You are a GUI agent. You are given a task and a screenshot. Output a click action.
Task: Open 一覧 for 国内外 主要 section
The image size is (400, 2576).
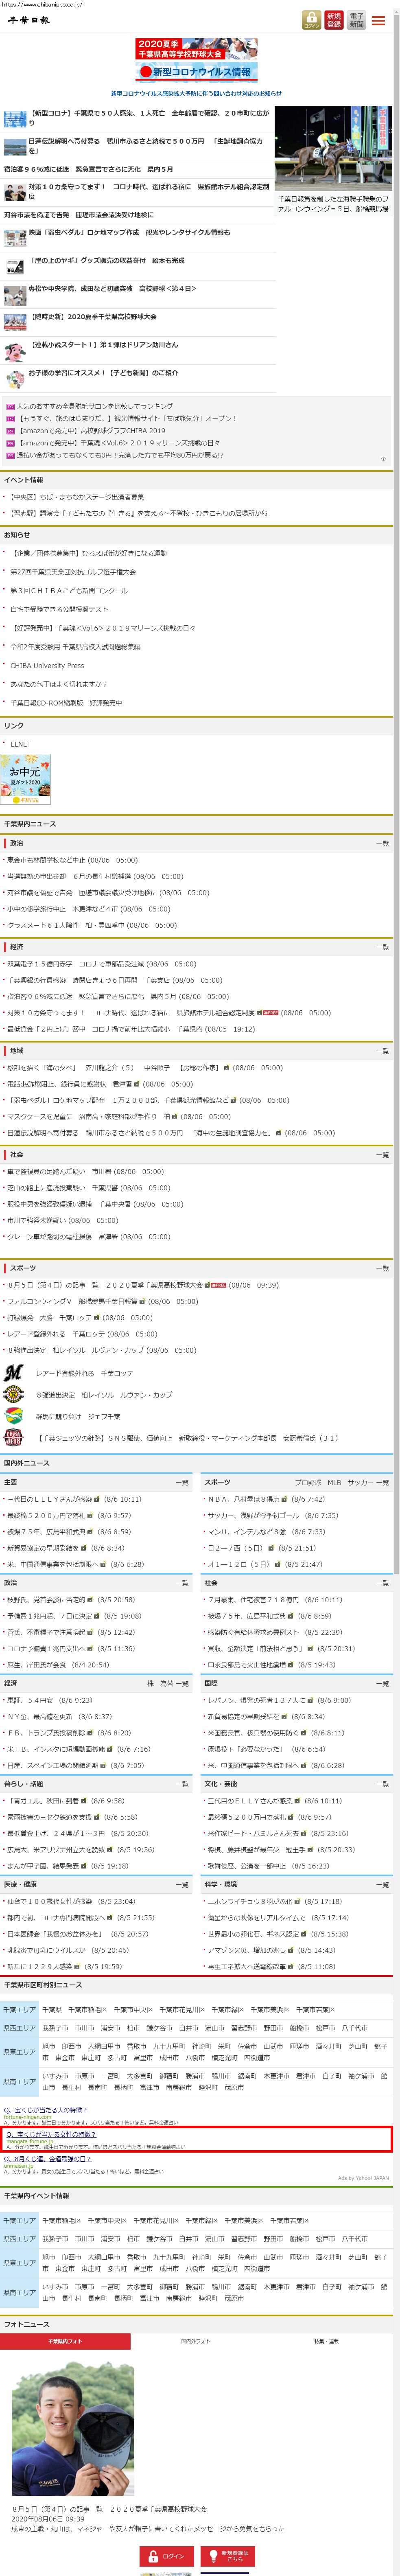click(182, 1482)
